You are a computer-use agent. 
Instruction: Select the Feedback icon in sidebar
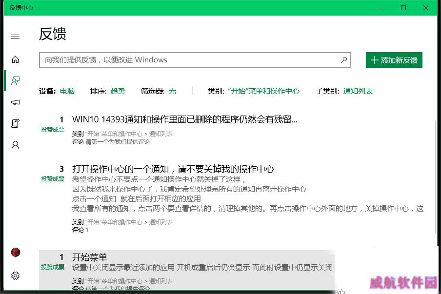(x=16, y=81)
